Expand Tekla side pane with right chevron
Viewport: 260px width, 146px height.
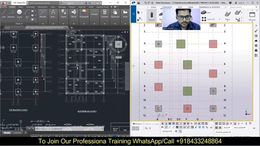(256, 26)
